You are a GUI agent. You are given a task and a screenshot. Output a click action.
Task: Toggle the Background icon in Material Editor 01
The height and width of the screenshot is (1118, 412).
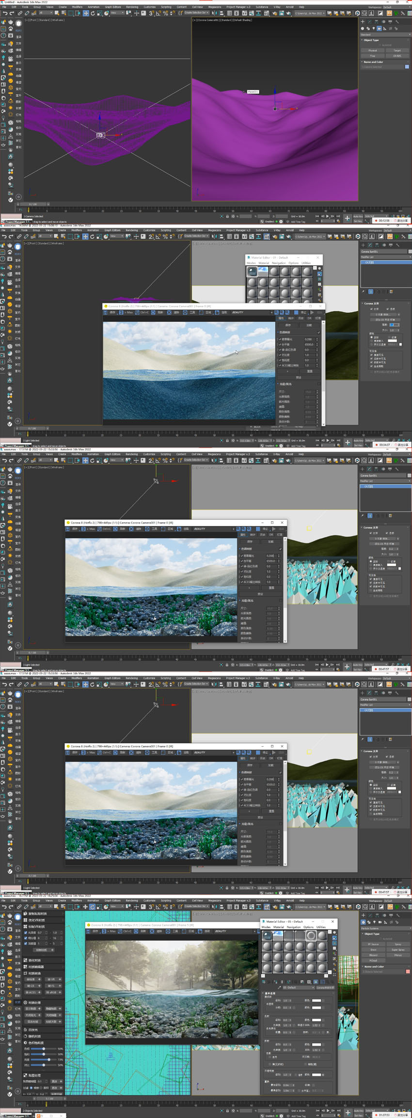tap(319, 279)
